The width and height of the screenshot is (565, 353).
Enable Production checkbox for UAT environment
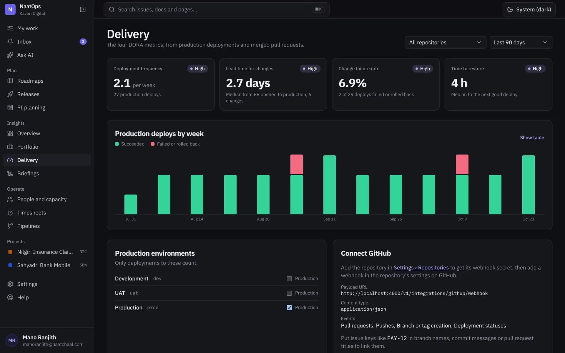[x=289, y=293]
